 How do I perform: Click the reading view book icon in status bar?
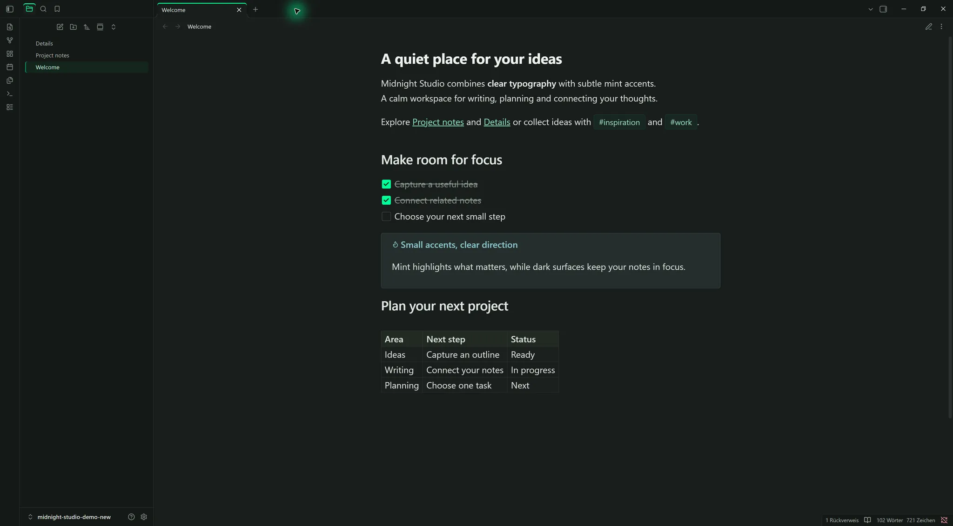click(x=867, y=520)
